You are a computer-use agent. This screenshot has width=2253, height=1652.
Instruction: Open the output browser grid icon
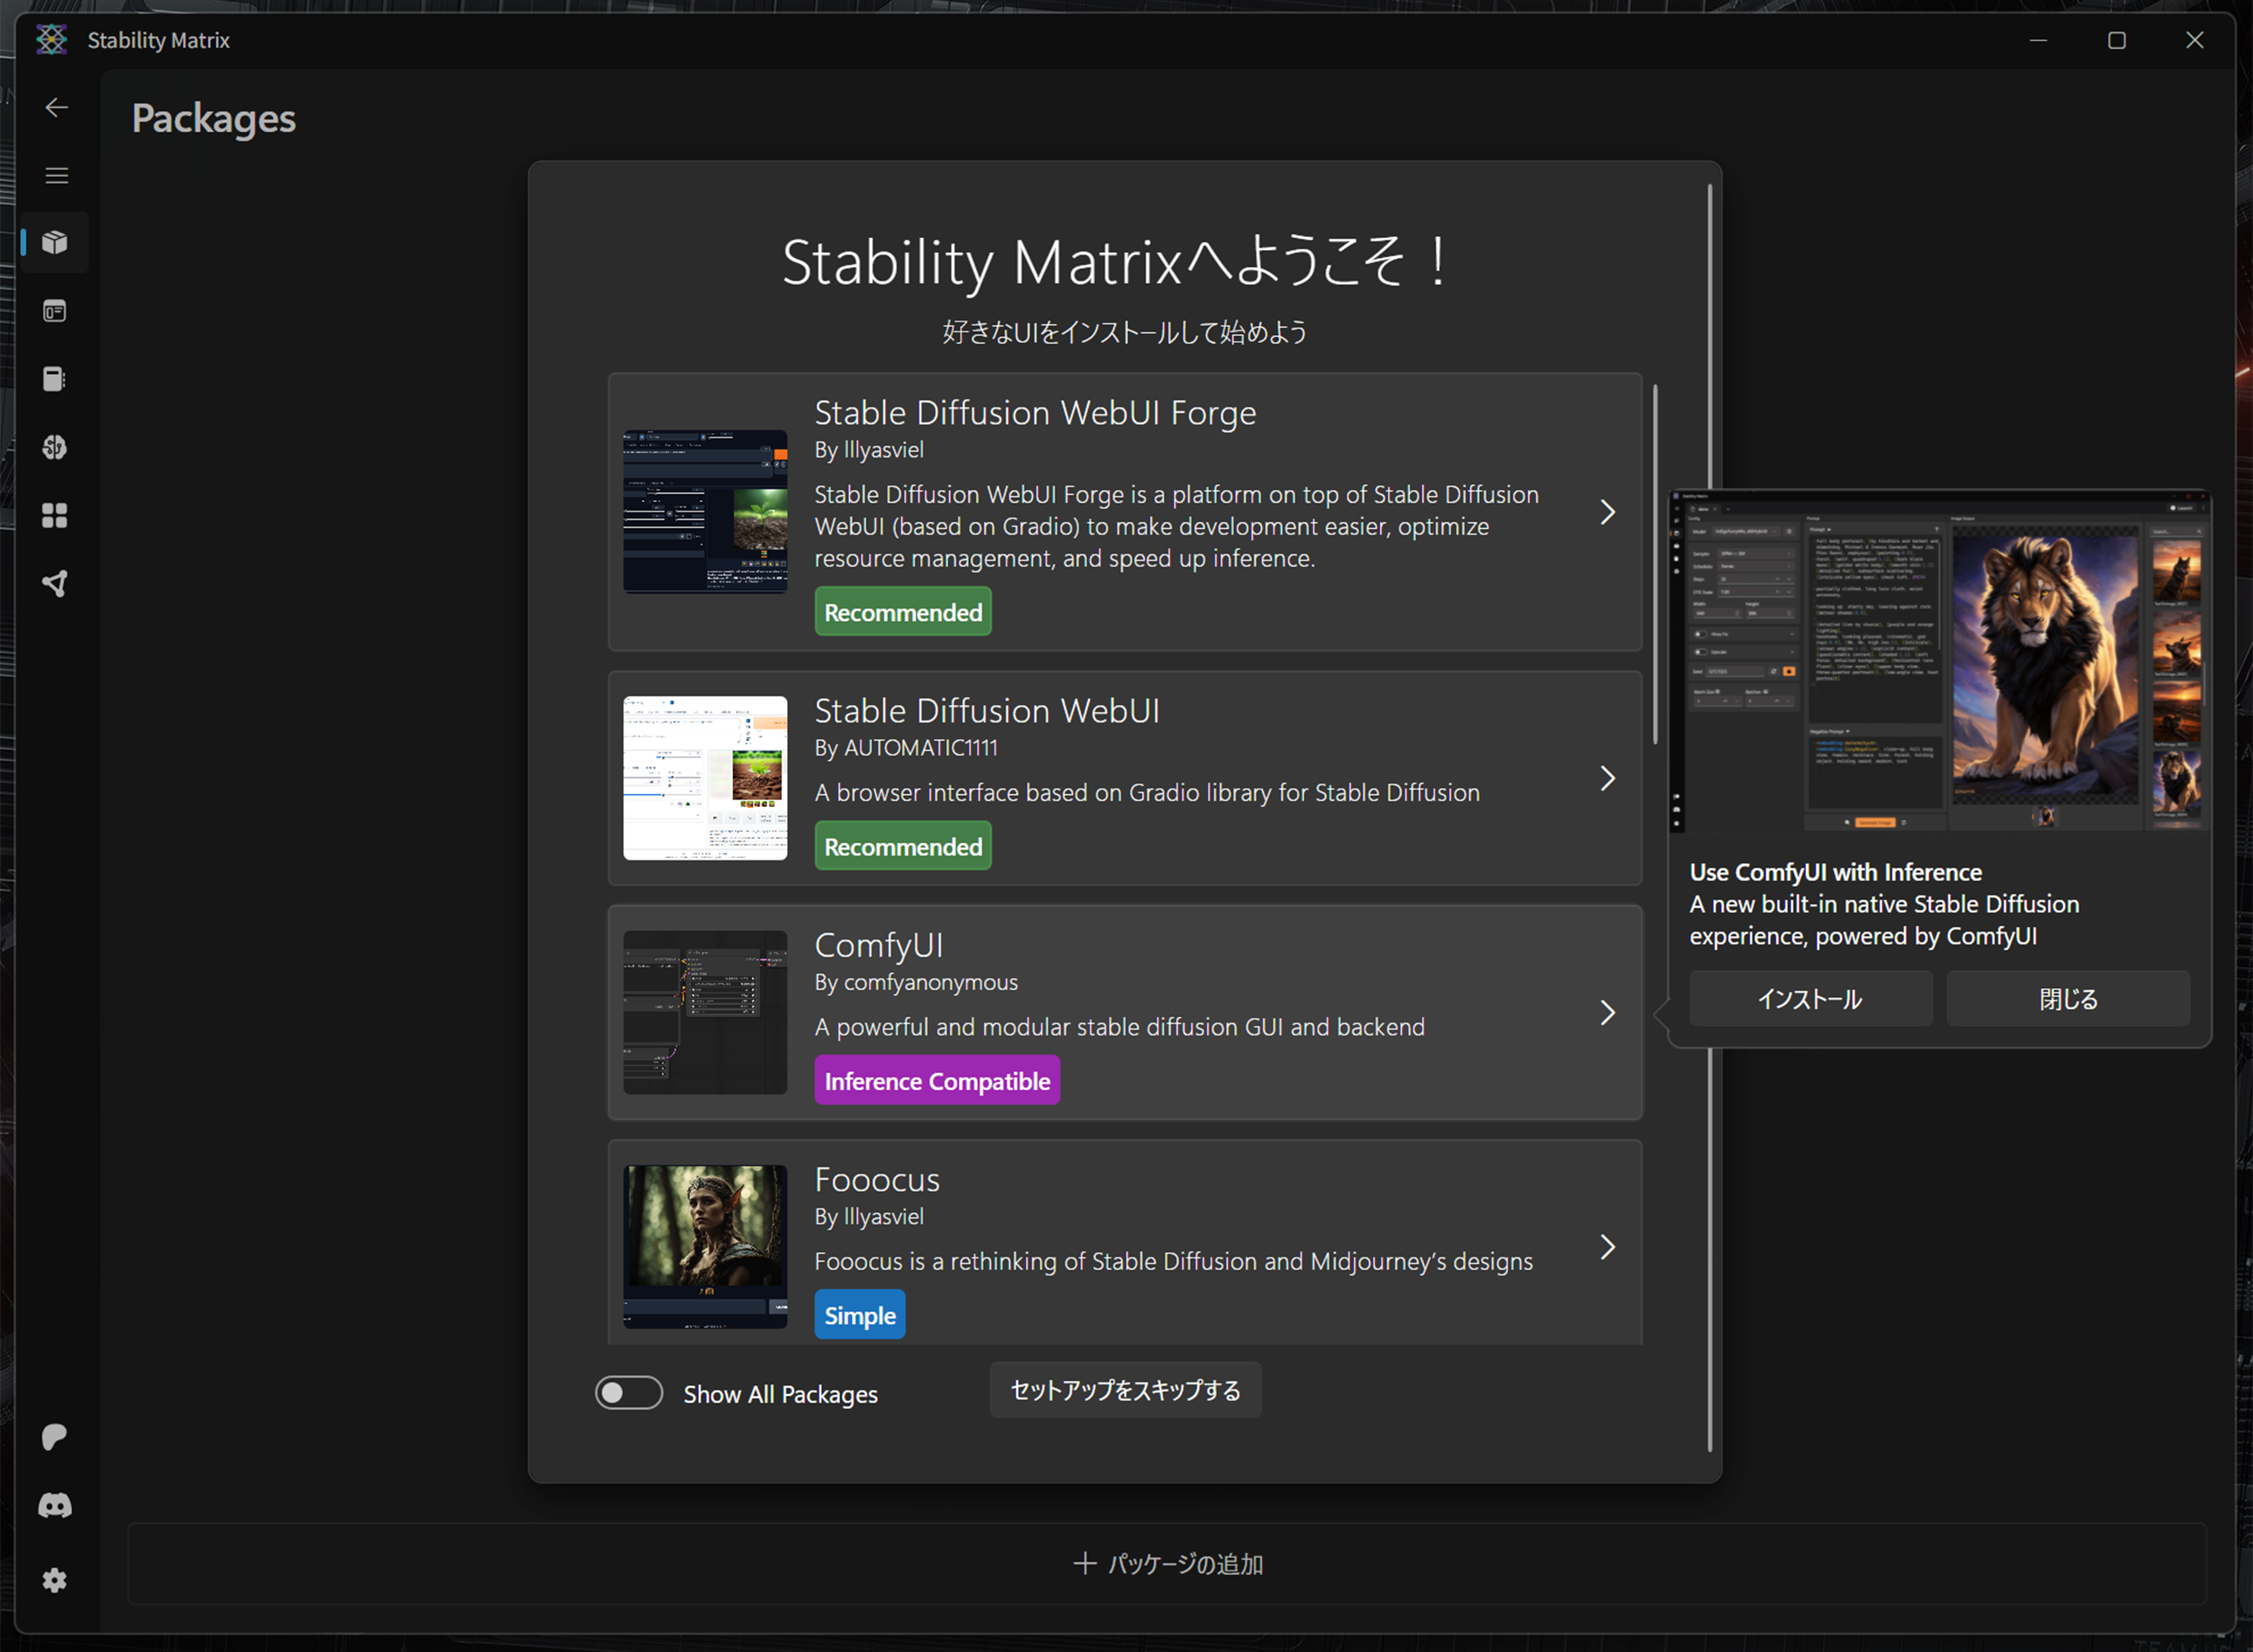click(x=55, y=515)
